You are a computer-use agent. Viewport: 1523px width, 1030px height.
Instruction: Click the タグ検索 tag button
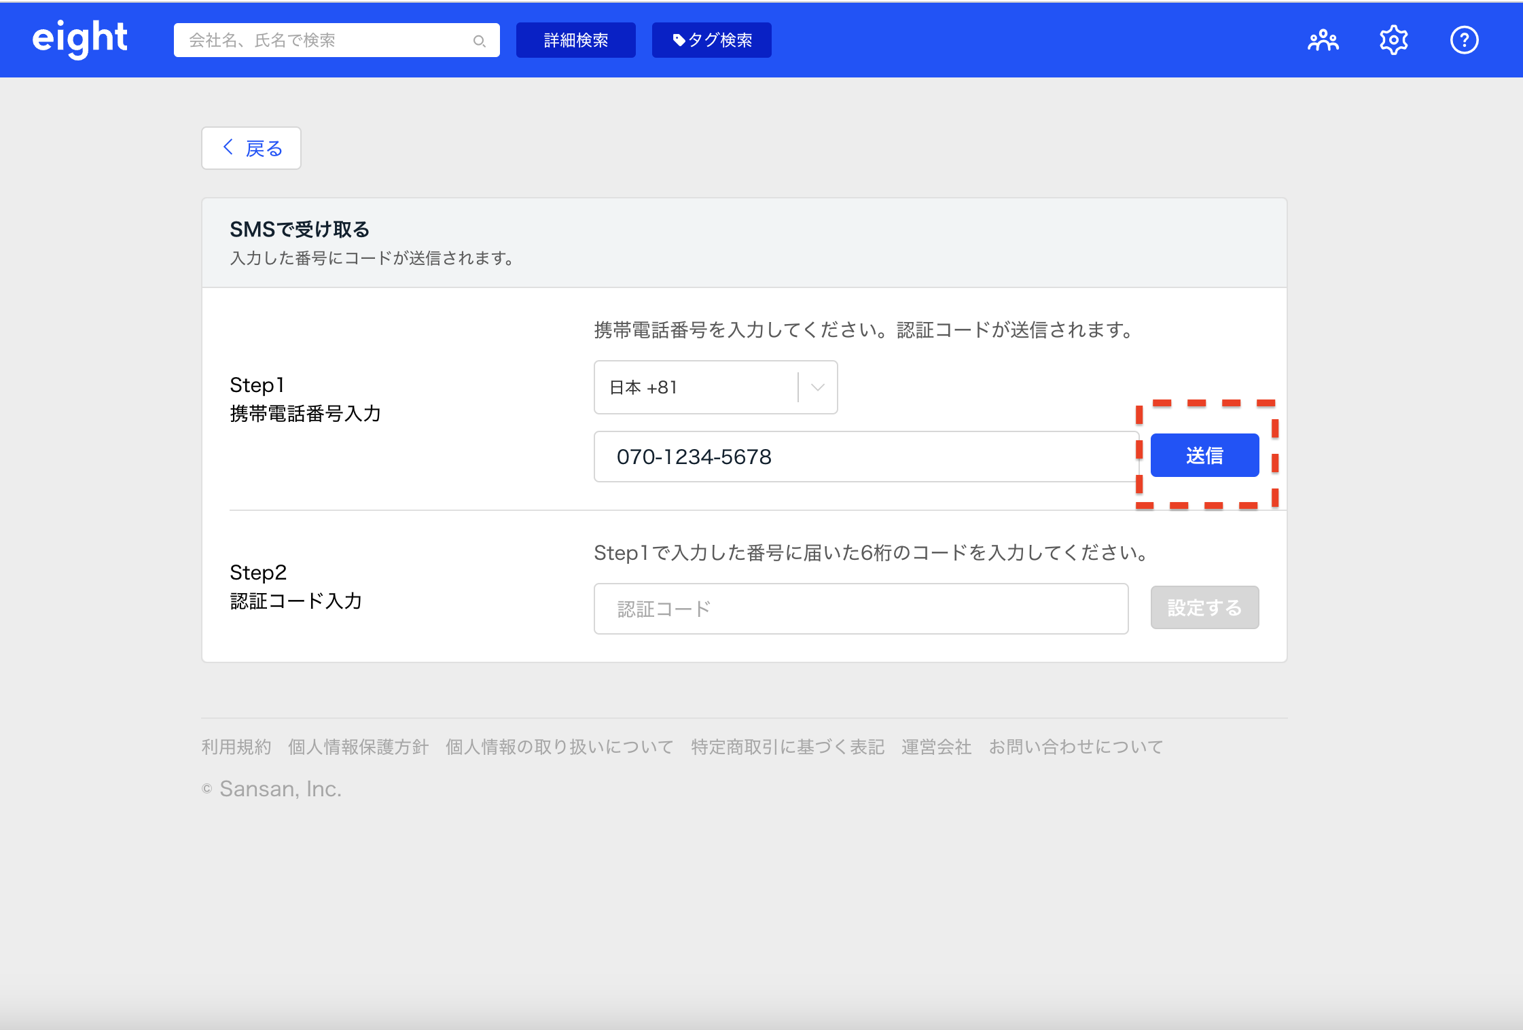[x=711, y=40]
